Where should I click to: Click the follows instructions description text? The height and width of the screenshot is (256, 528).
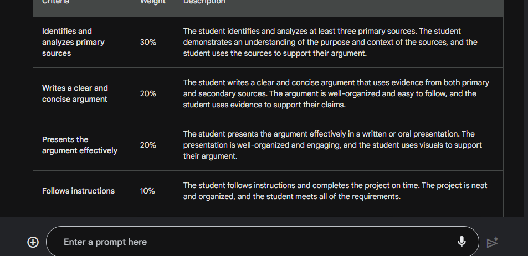pos(335,191)
